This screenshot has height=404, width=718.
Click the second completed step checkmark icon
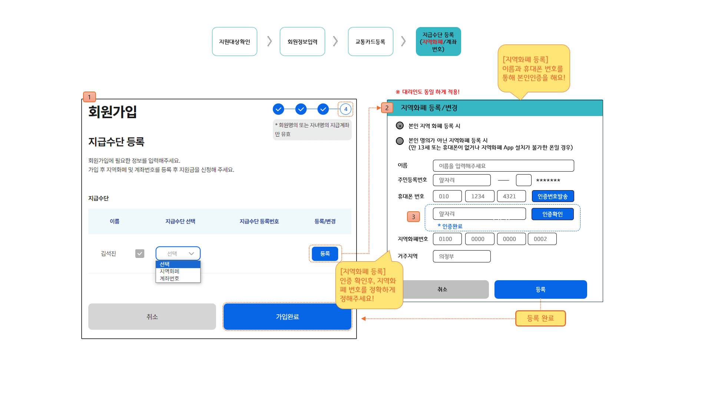tap(301, 109)
